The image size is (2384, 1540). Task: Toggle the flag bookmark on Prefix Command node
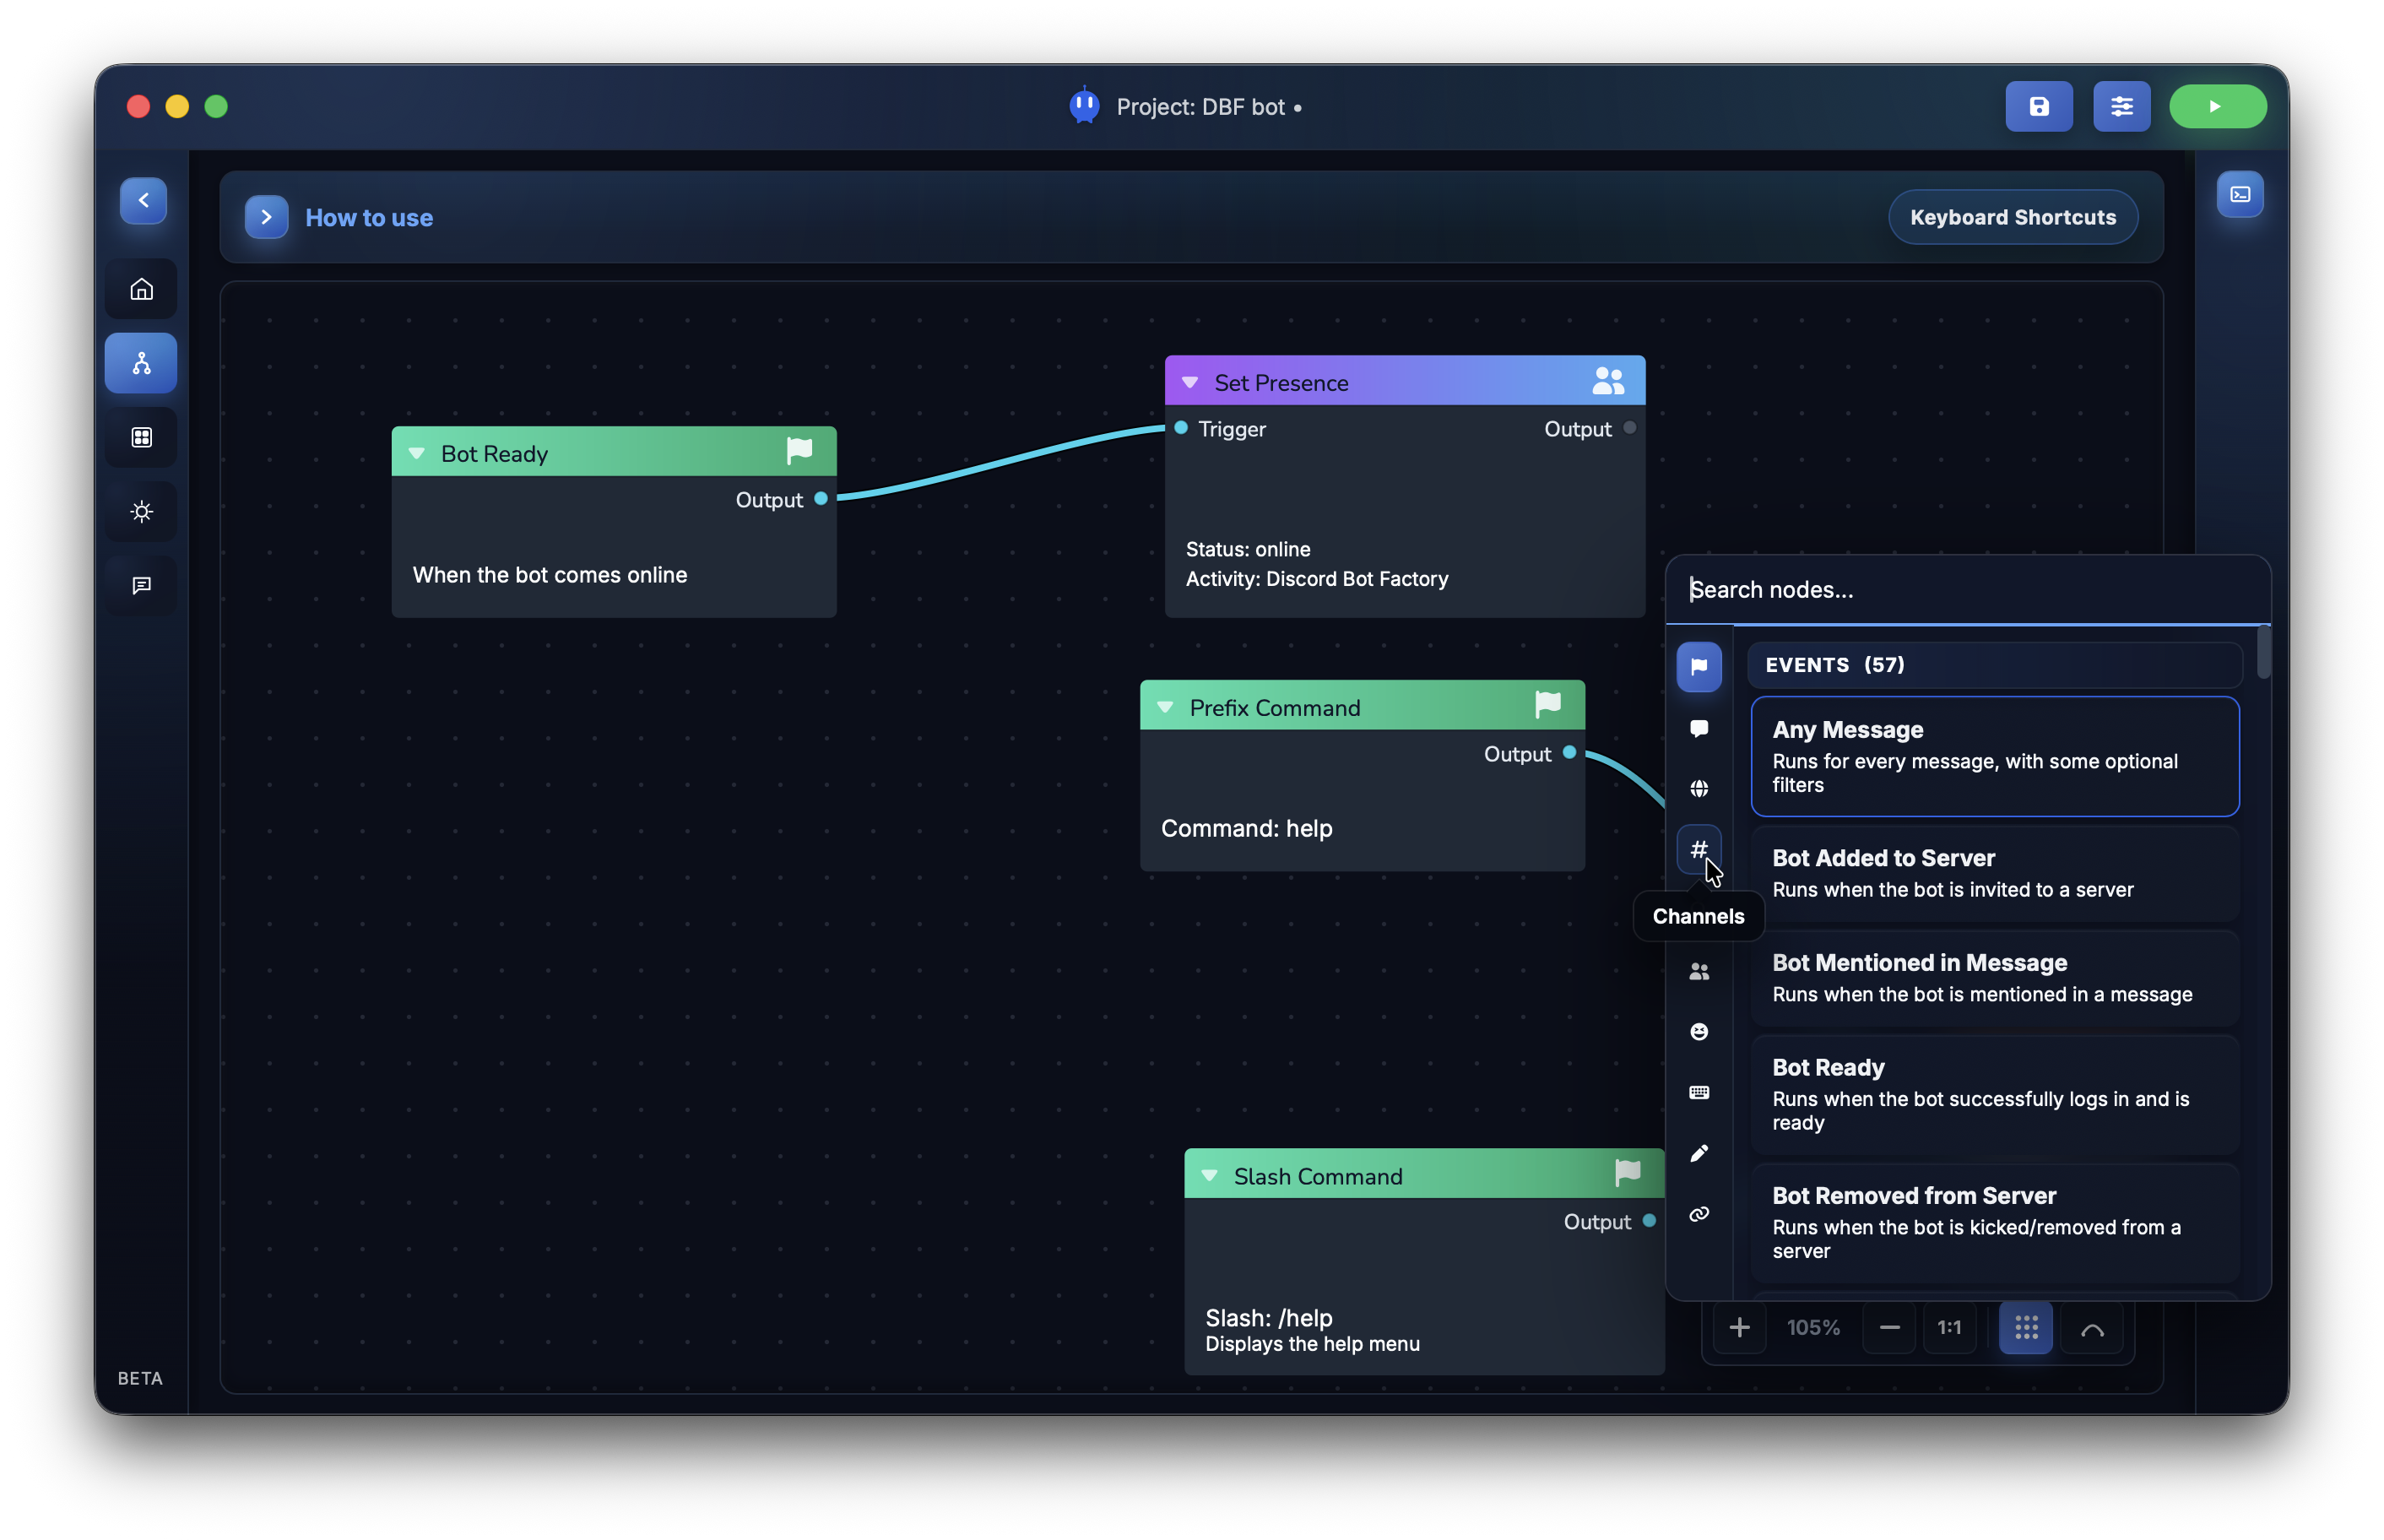tap(1547, 703)
